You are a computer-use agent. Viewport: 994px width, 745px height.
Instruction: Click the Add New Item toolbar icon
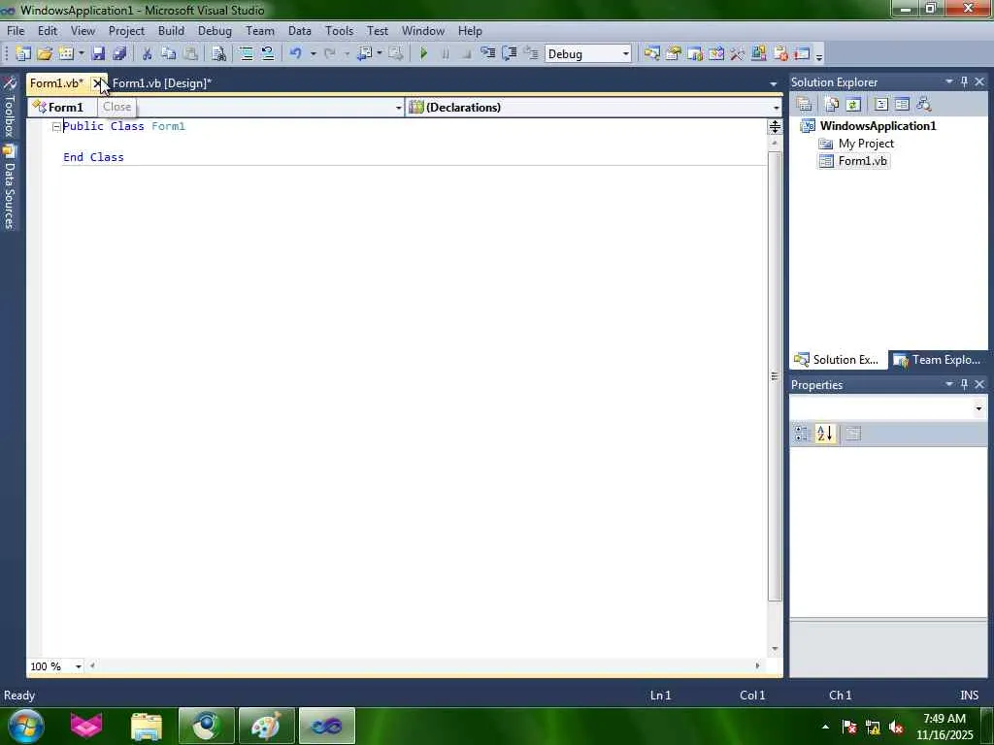(x=66, y=54)
